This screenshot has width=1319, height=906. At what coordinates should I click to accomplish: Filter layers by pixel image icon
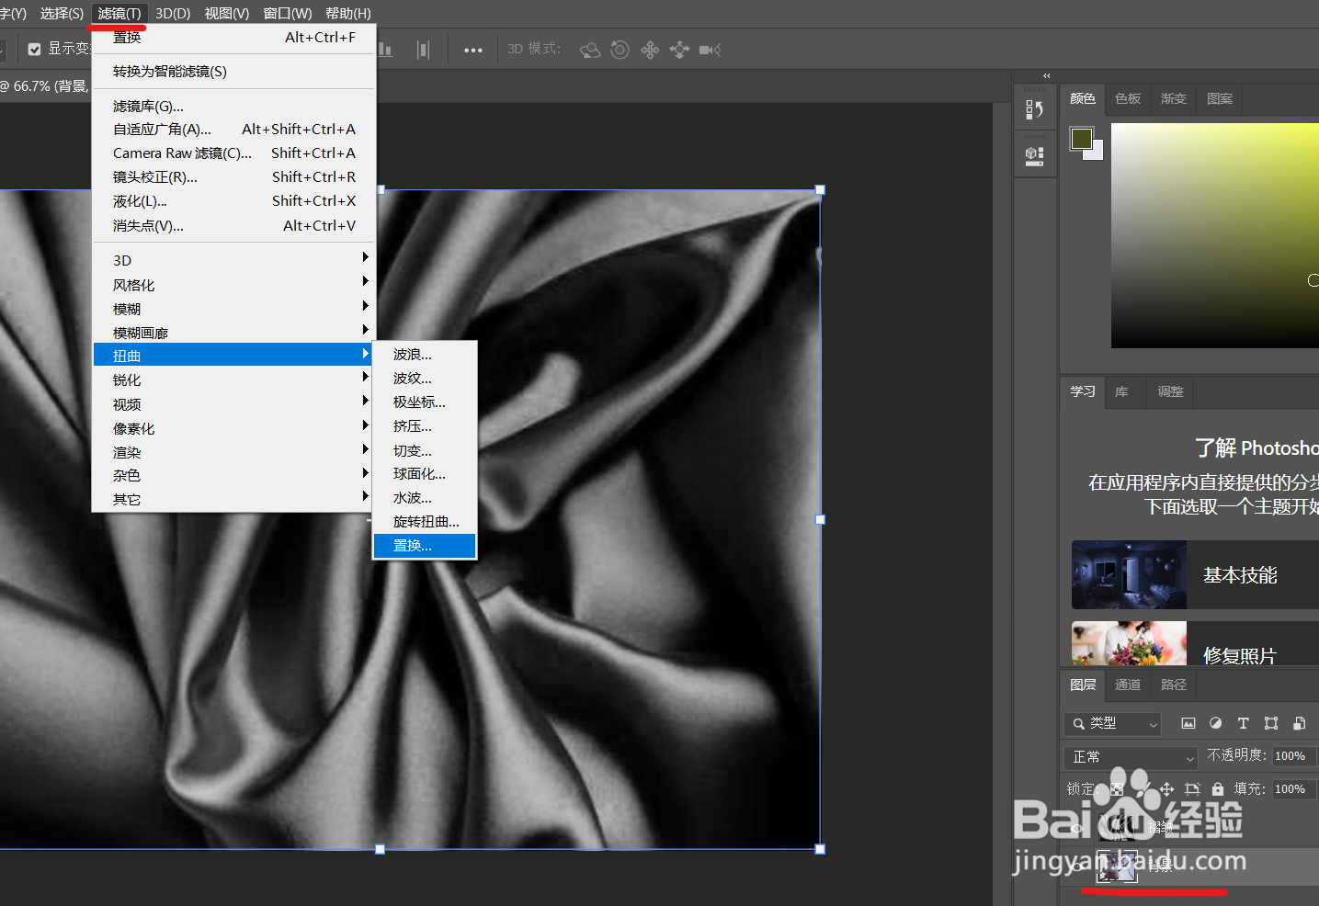point(1188,723)
